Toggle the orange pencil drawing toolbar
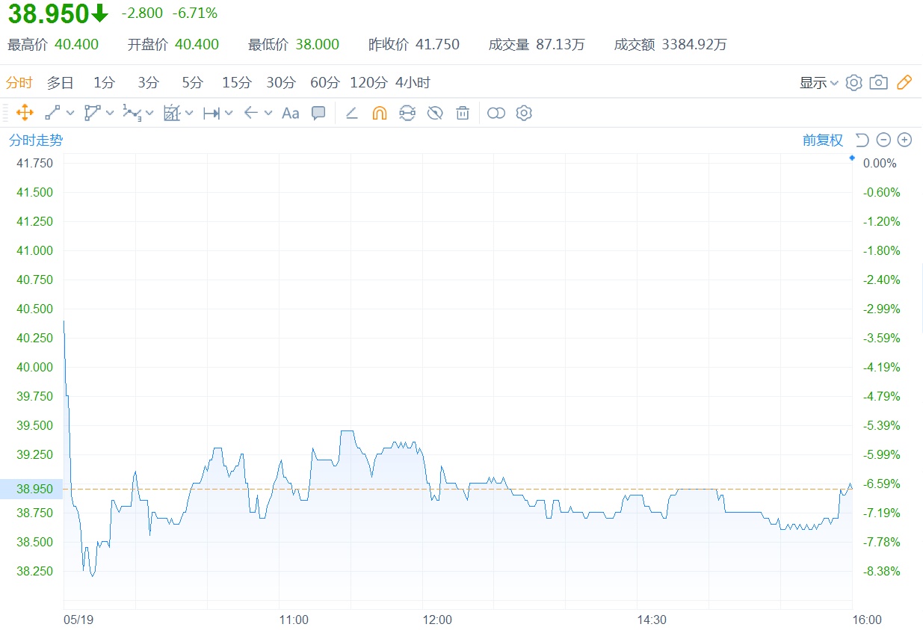 pos(904,82)
